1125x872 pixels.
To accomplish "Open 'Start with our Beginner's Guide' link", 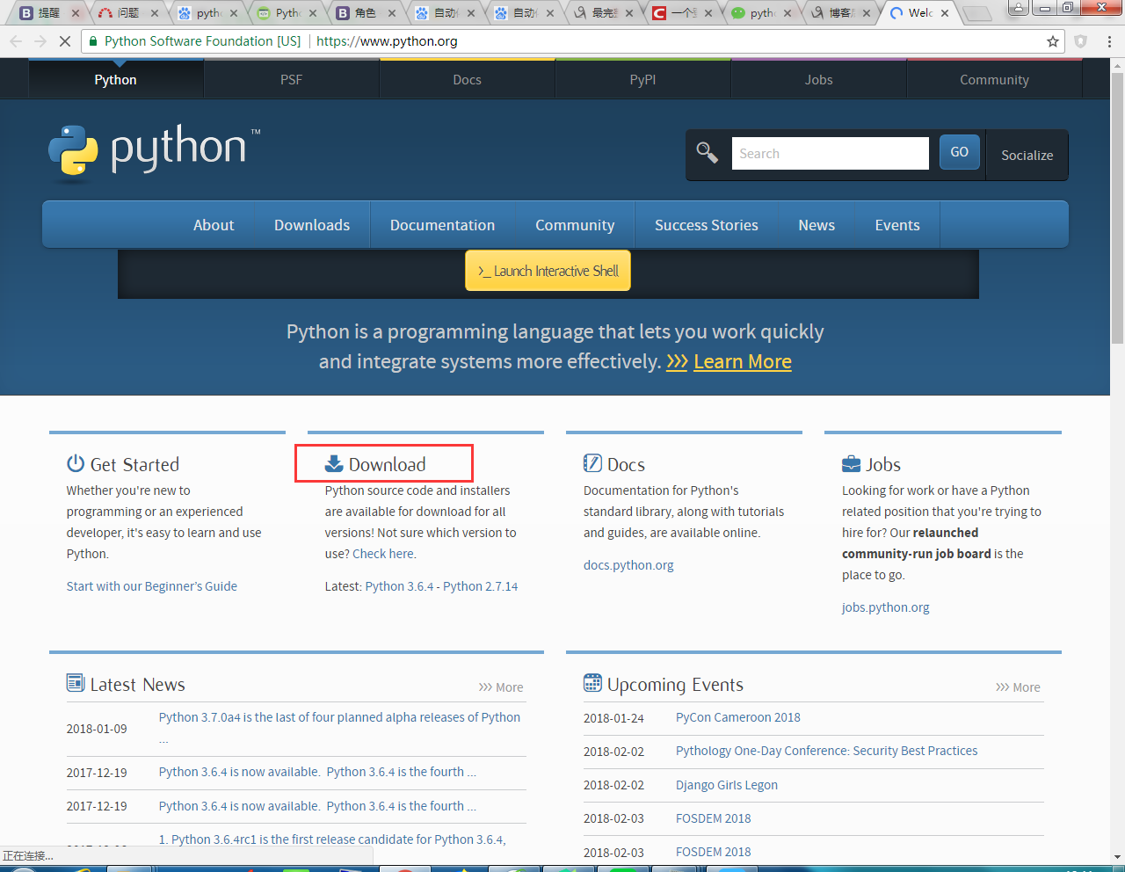I will pos(152,586).
